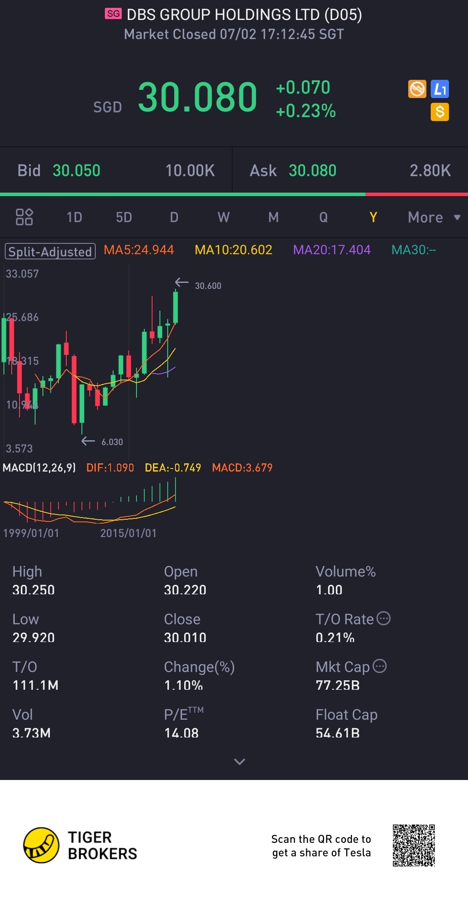The height and width of the screenshot is (911, 468).
Task: Expand more stock details chevron
Action: (240, 761)
